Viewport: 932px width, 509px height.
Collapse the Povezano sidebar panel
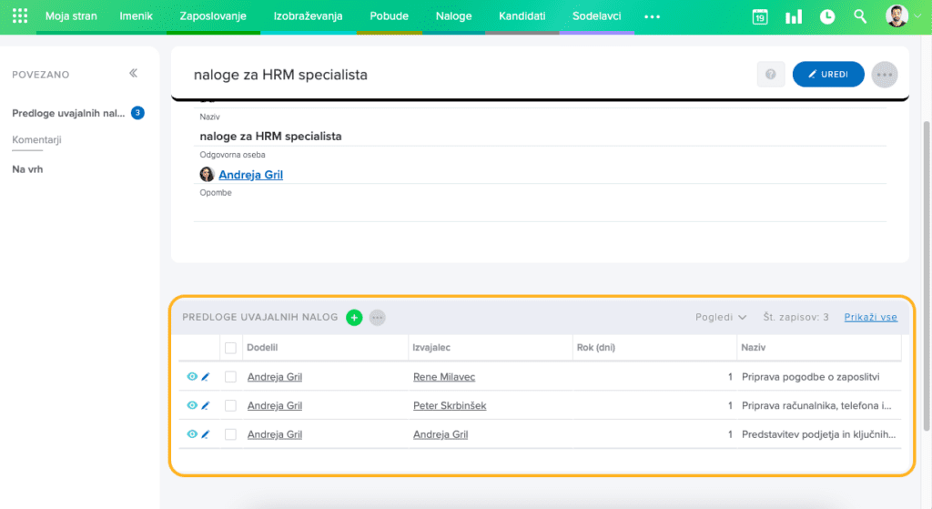[133, 74]
